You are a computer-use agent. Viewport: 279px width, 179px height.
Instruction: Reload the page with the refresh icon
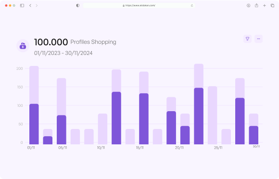point(192,5)
